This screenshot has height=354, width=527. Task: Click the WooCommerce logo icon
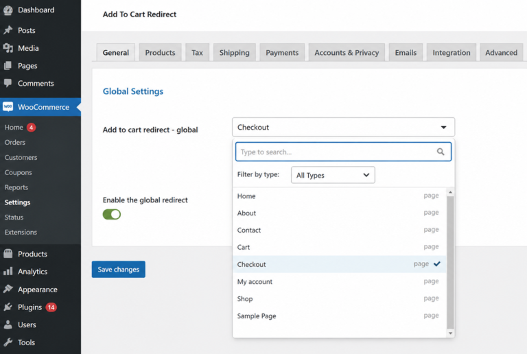tap(8, 107)
